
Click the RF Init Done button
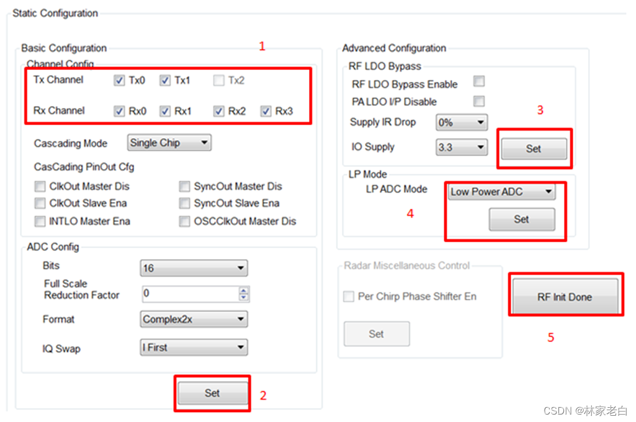tap(564, 296)
